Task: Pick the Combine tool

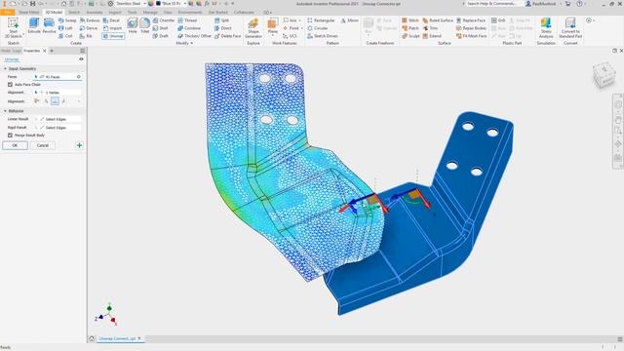Action: coord(189,28)
